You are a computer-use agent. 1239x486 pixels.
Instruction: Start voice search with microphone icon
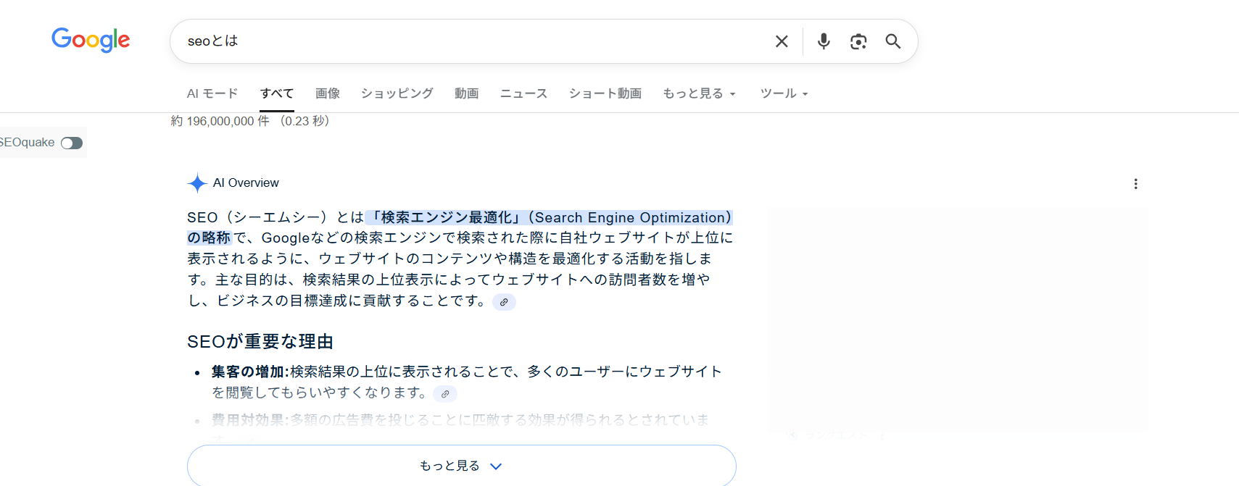tap(823, 41)
